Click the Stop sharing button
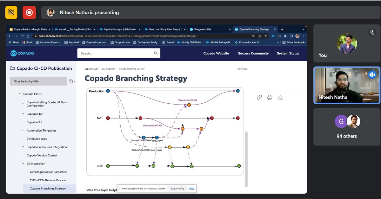Image resolution: width=381 pixels, height=199 pixels. (177, 189)
